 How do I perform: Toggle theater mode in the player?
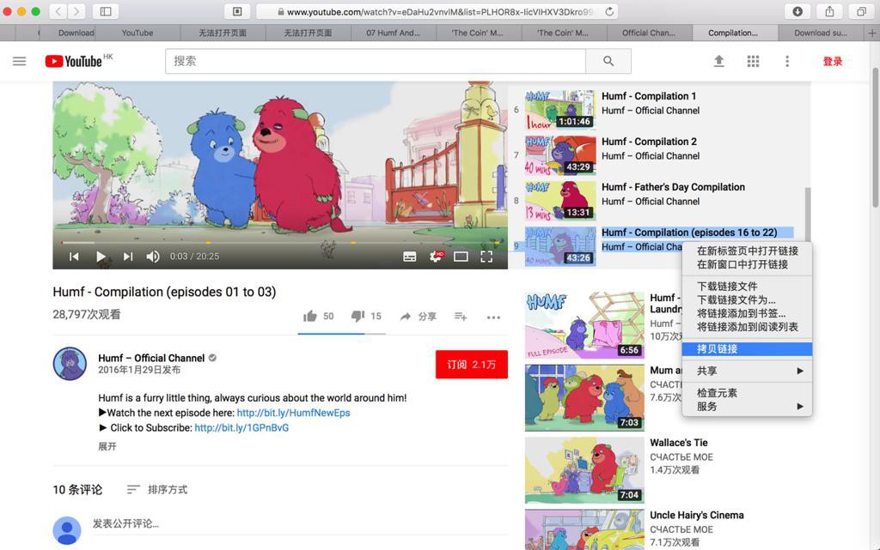(x=461, y=257)
